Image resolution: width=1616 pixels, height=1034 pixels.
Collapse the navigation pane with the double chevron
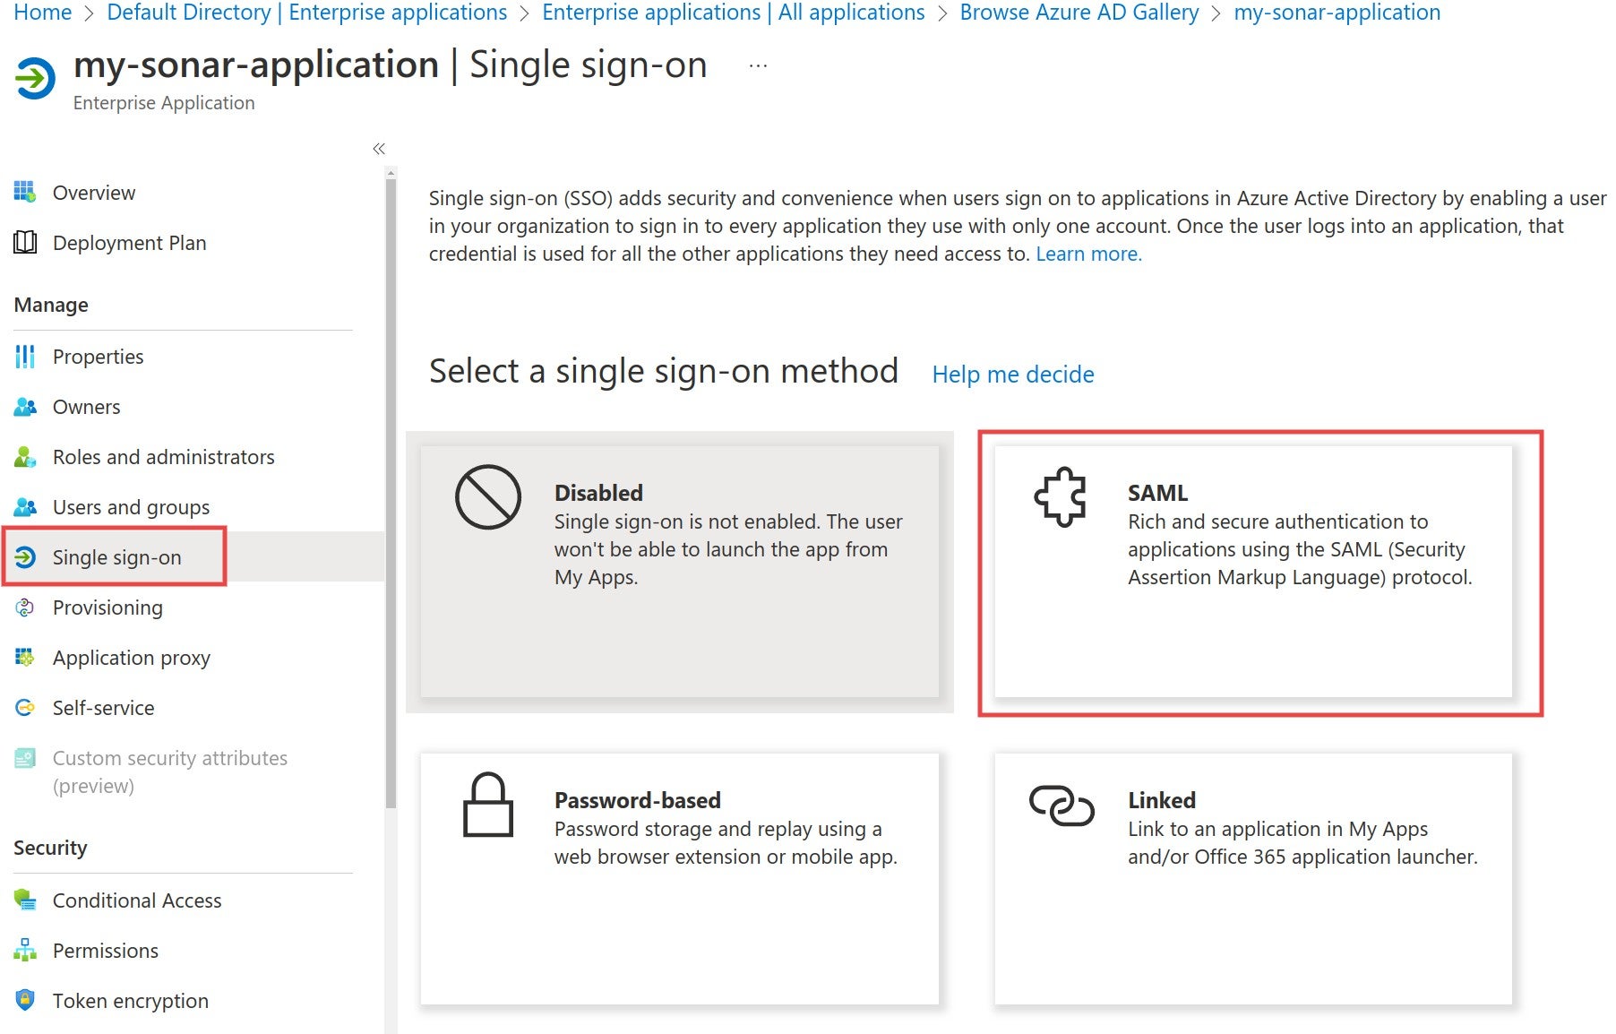pyautogui.click(x=379, y=148)
